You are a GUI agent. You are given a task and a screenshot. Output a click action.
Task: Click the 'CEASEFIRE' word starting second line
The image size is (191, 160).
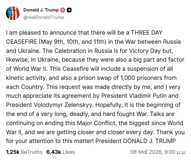point(21,42)
